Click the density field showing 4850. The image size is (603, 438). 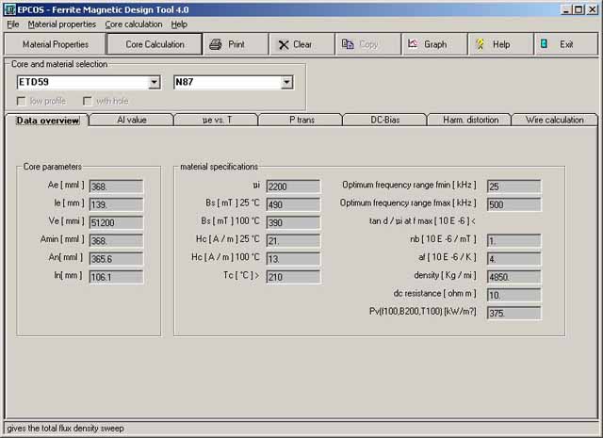click(x=513, y=277)
